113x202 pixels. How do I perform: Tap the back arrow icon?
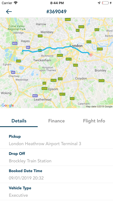pos(9,12)
